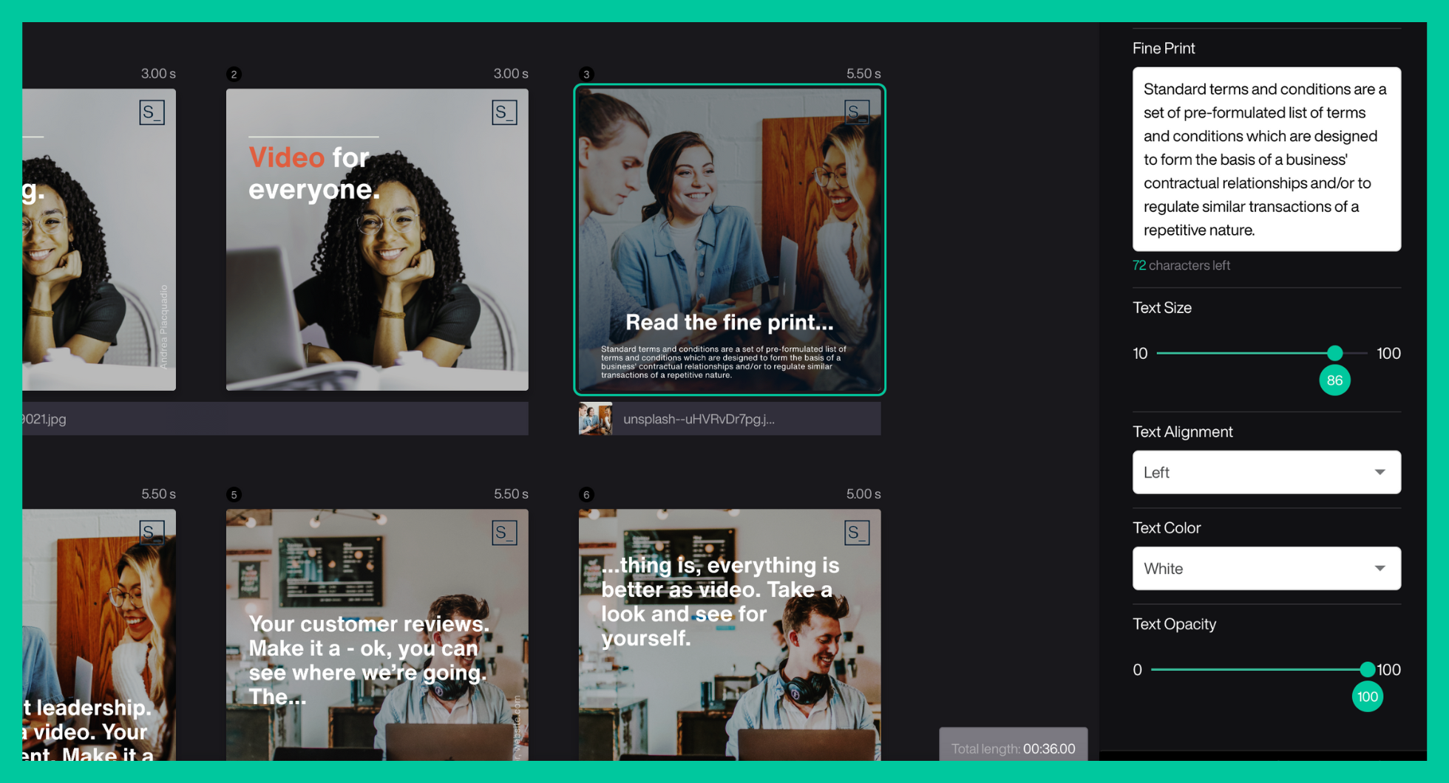This screenshot has height=783, width=1449.
Task: Open the Text Alignment dropdown
Action: [x=1266, y=472]
